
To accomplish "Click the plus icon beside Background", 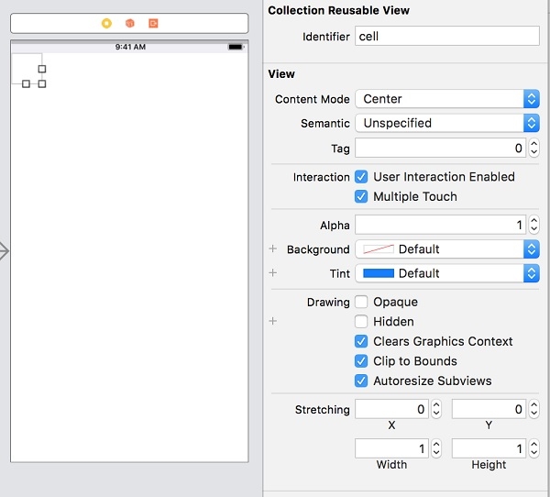I will coord(272,249).
